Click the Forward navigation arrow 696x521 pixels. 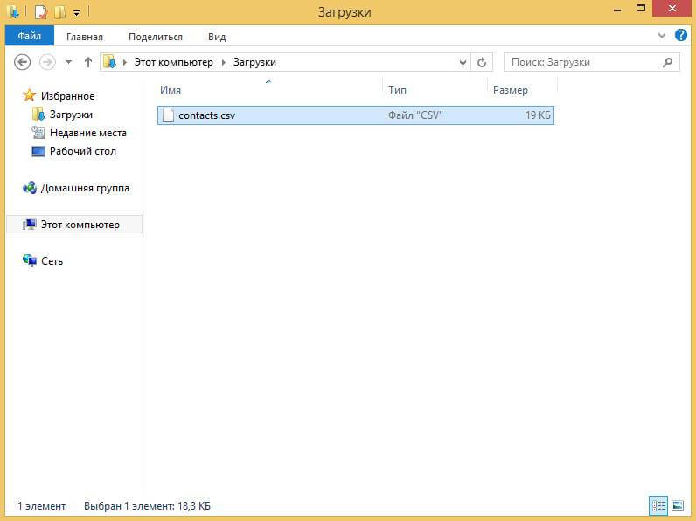(47, 62)
